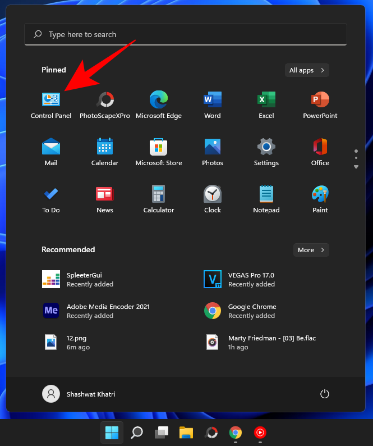This screenshot has width=373, height=446.
Task: Click the Type here to search field
Action: (186, 34)
